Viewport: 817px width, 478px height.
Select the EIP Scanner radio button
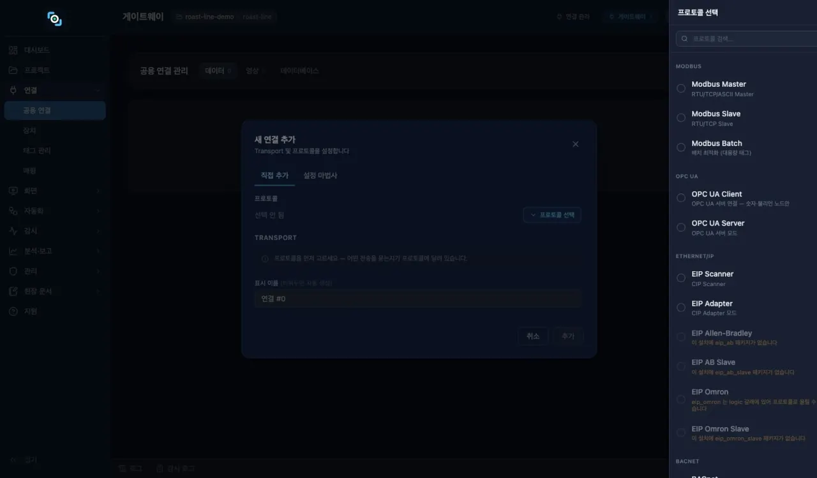coord(681,278)
